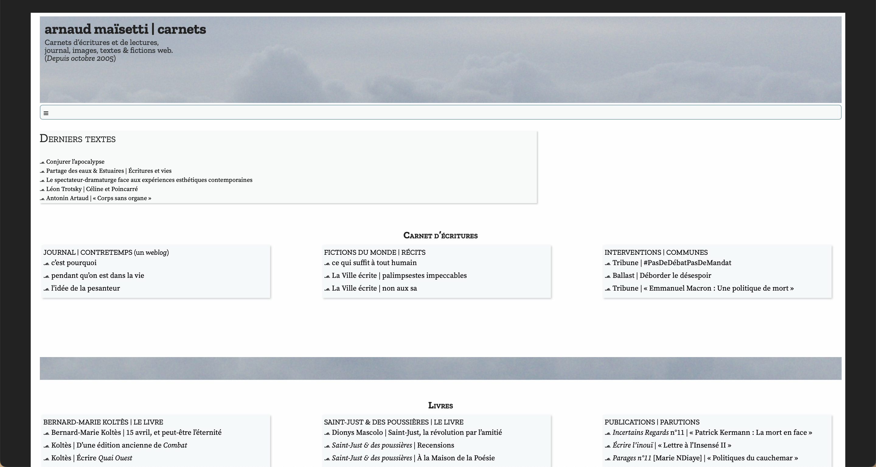Click the bullet icon before c'est pourquoi

click(x=47, y=263)
